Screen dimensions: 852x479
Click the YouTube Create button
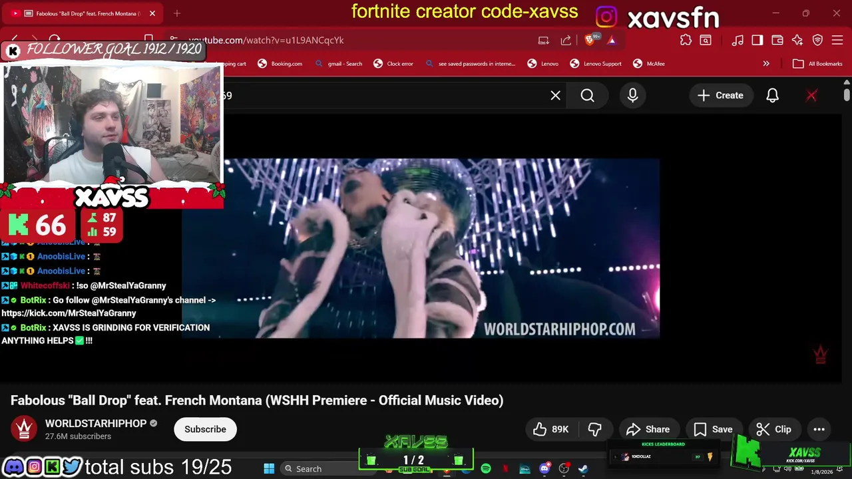(720, 96)
